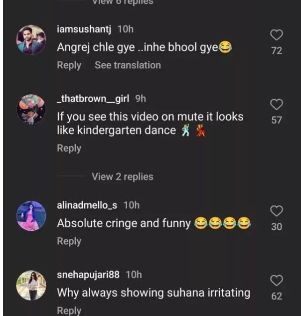The width and height of the screenshot is (301, 316).
Task: Reply to the kindergarten dance comment
Action: click(x=69, y=148)
